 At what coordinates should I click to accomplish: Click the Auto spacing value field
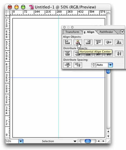(102, 65)
